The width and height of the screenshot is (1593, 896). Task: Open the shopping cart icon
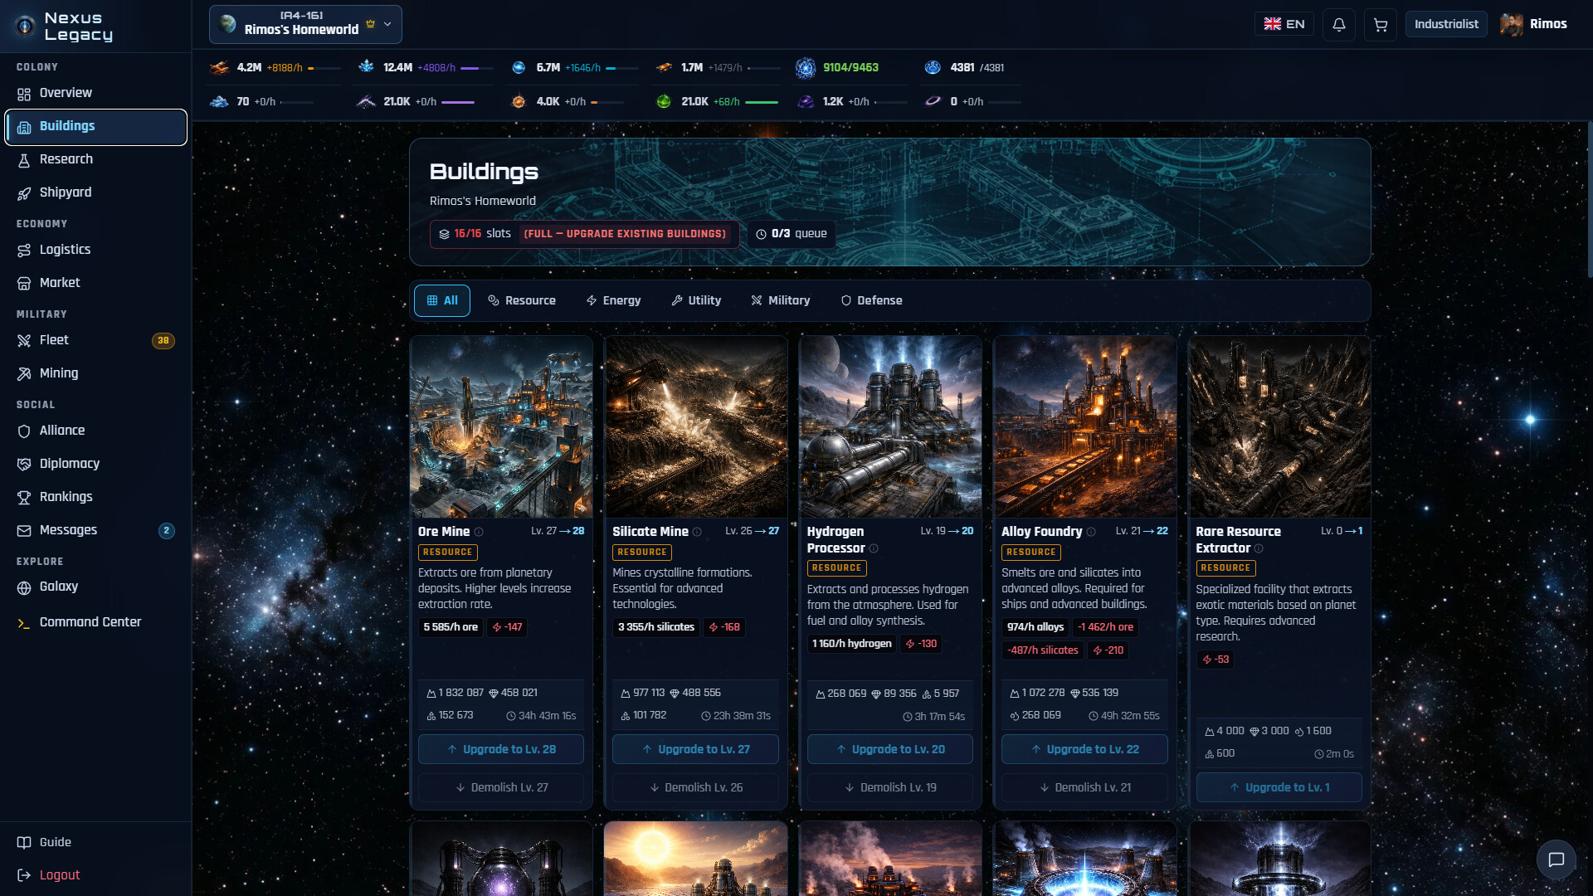(x=1380, y=24)
